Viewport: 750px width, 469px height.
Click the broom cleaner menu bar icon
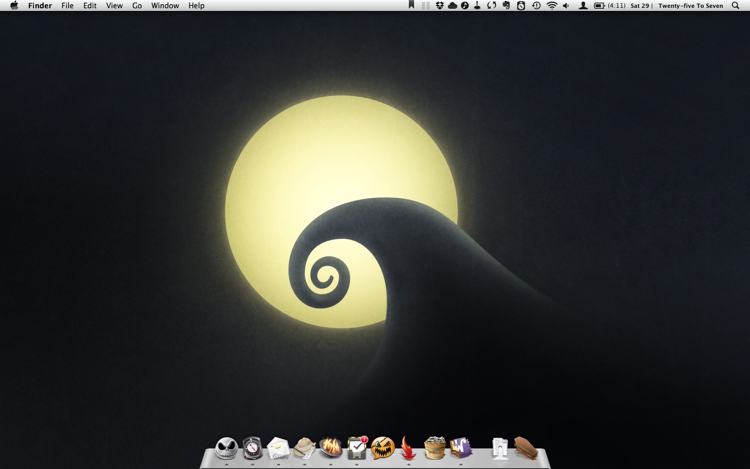click(x=478, y=6)
